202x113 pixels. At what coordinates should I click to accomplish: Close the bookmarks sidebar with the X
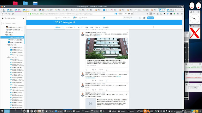click(x=23, y=18)
